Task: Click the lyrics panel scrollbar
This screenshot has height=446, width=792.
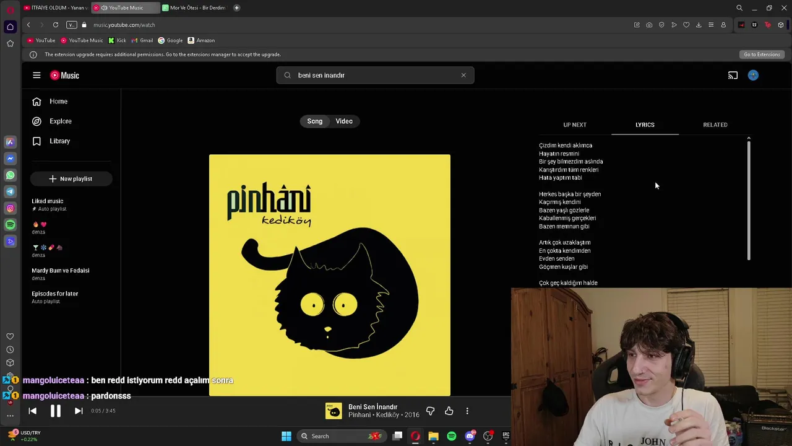Action: (x=749, y=199)
